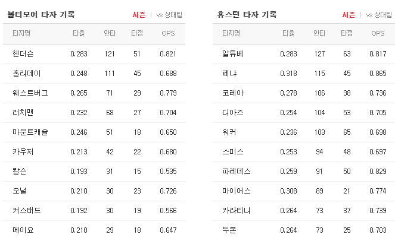Image resolution: width=395 pixels, height=244 pixels.
Task: Select batter 파레데스
Action: coord(237,172)
